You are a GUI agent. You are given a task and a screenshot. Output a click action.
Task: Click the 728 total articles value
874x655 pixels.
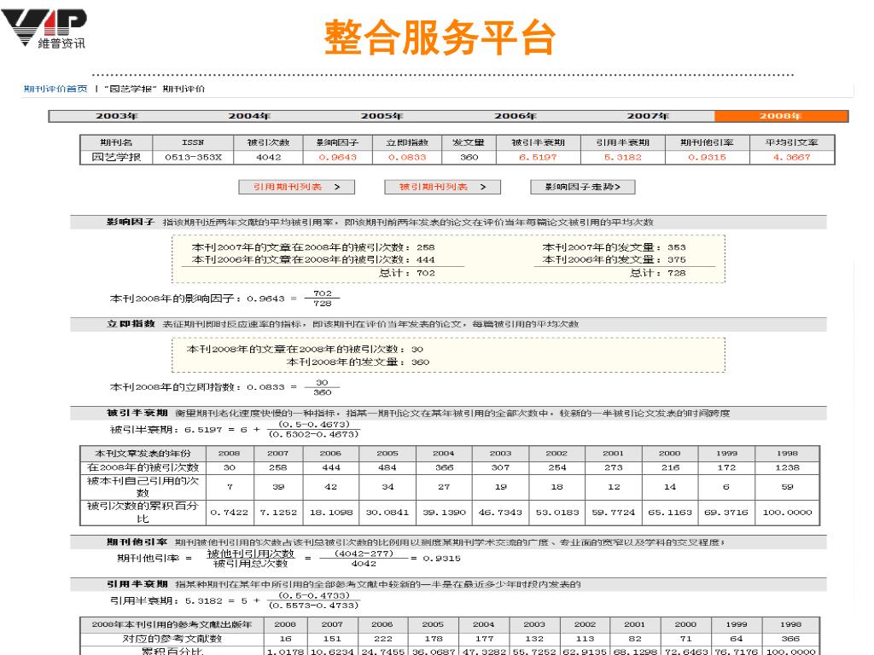pos(677,273)
